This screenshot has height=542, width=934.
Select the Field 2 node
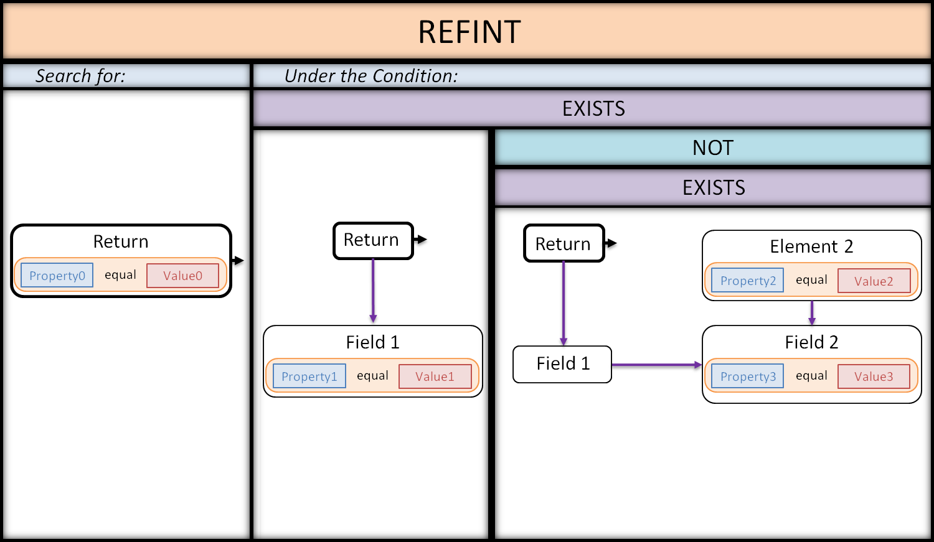click(x=812, y=364)
